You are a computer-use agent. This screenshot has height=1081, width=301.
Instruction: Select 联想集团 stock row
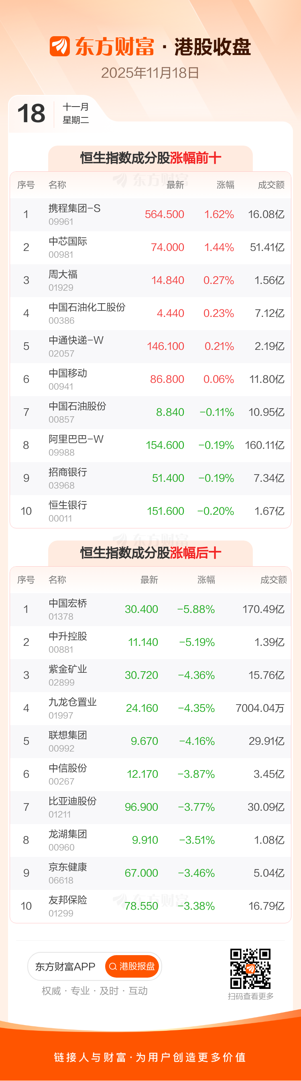point(68,735)
